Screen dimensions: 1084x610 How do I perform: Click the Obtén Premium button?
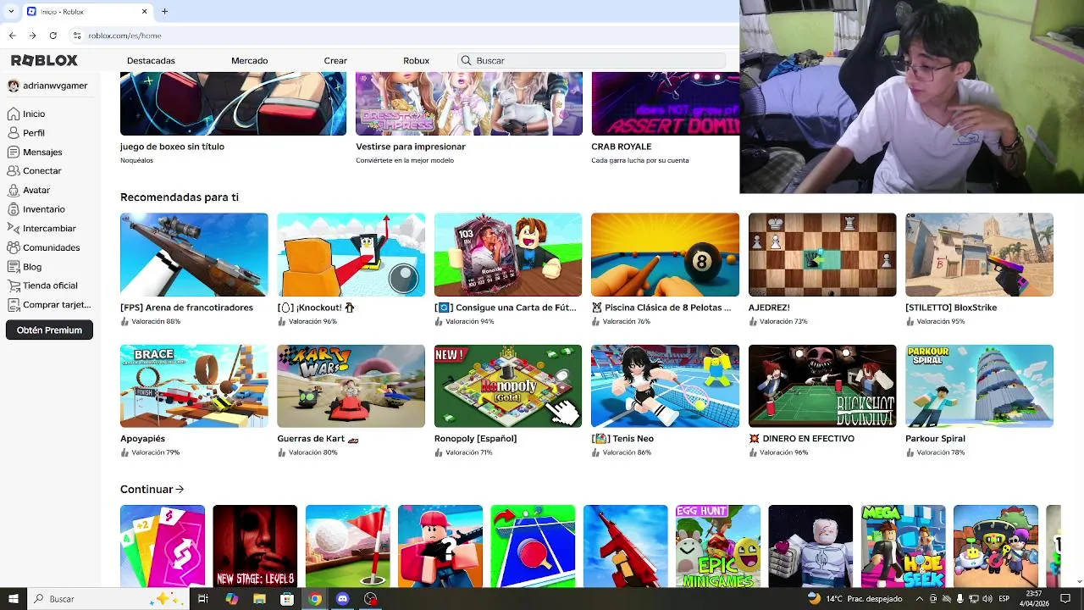point(49,330)
